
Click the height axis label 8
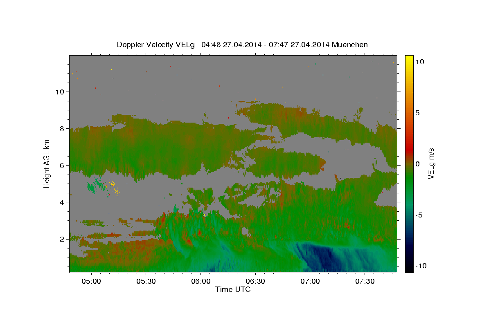[63, 128]
